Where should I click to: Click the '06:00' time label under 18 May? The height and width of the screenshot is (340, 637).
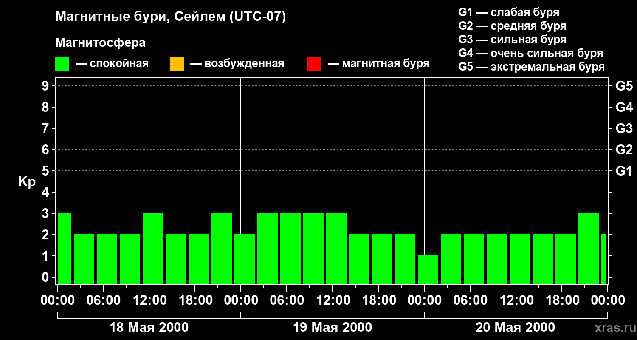103,300
